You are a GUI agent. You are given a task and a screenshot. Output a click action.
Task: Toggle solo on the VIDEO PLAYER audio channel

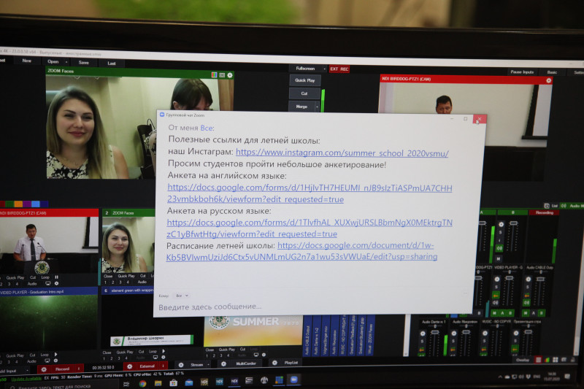click(x=496, y=287)
